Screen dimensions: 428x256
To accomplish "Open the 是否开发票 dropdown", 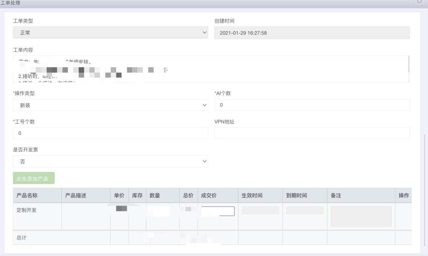I will (111, 161).
